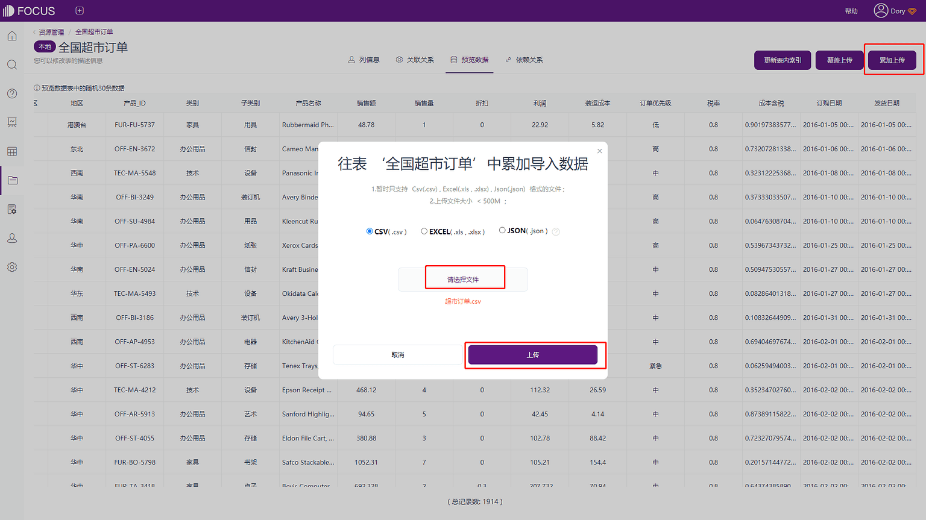Screen dimensions: 926x520
Task: Click back arrow before 资源管理 breadcrumb
Action: coord(34,32)
